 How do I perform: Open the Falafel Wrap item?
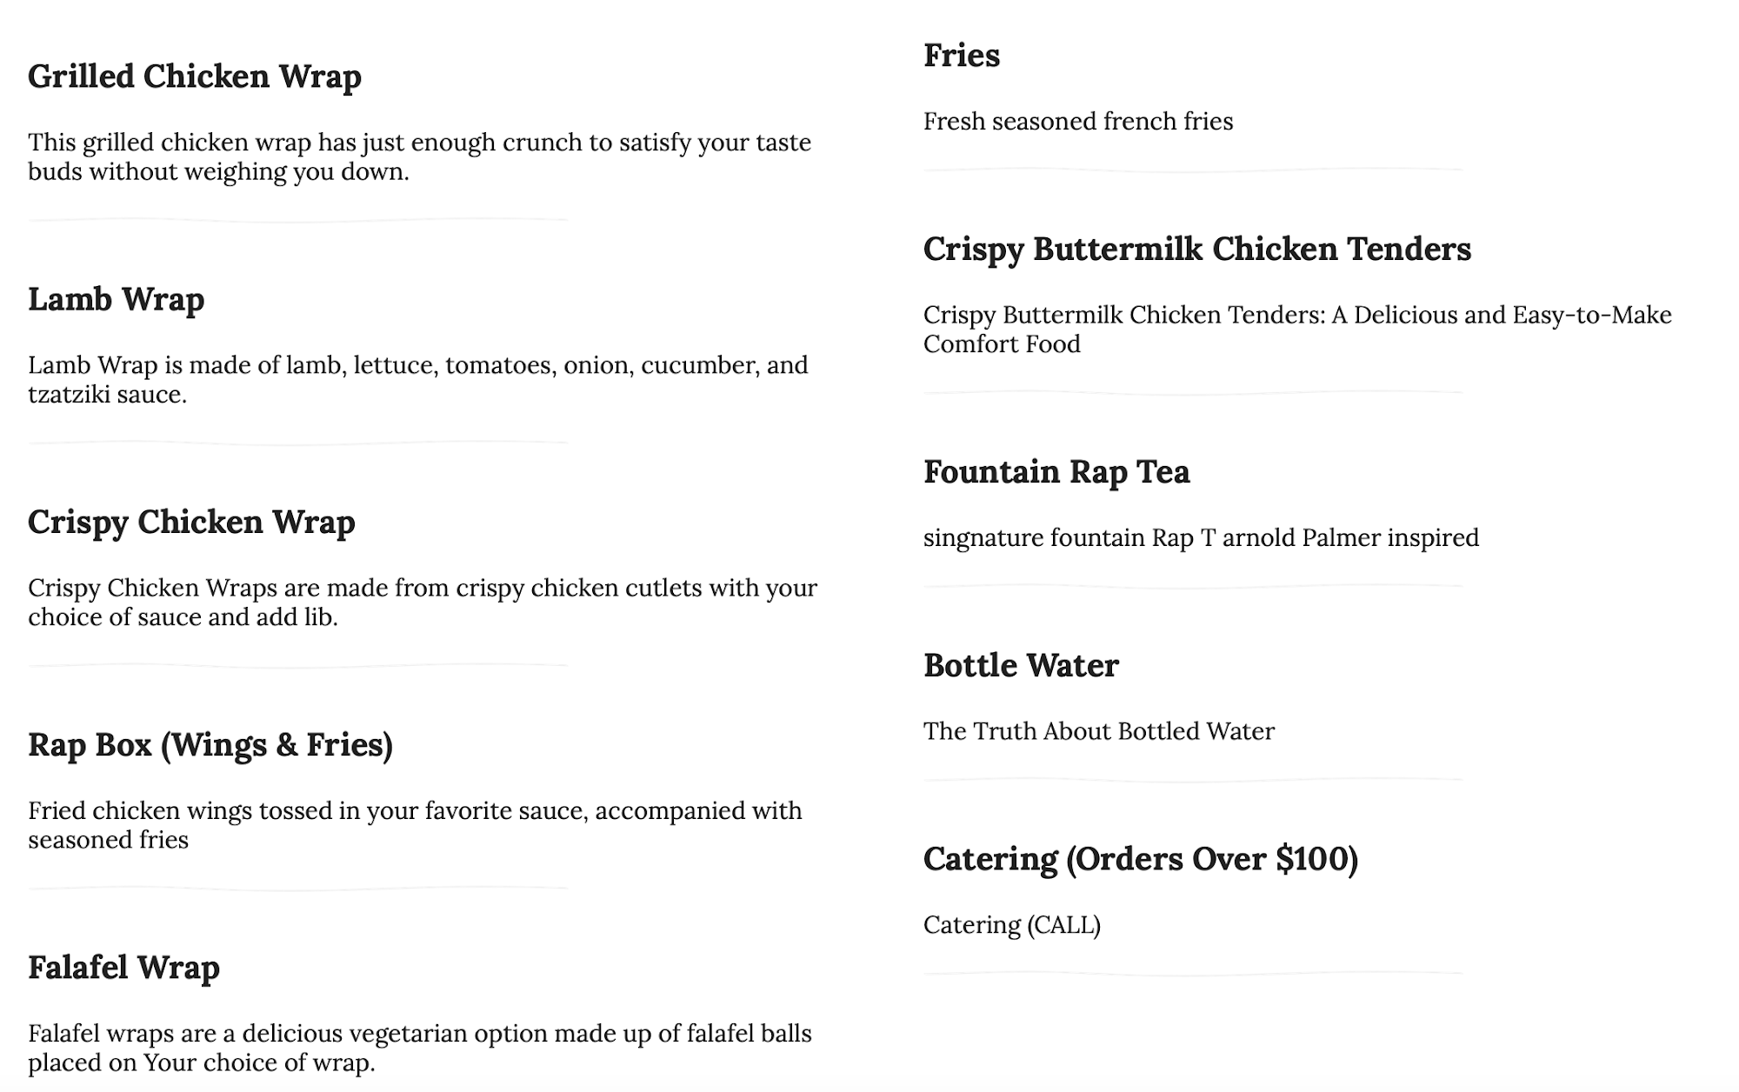(123, 967)
